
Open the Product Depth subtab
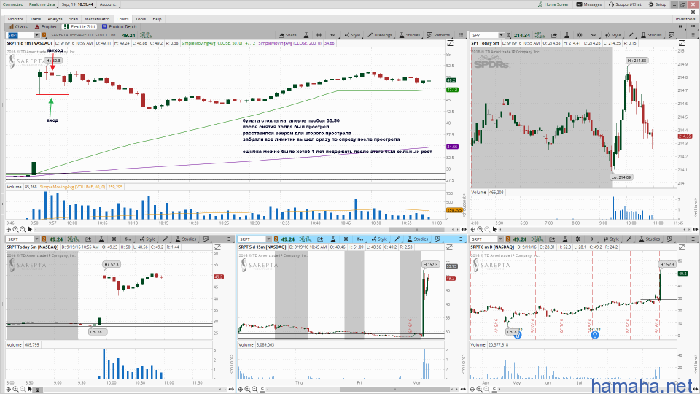tap(119, 27)
